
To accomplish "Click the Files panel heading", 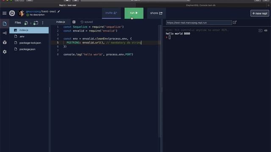I will pos(18,22).
